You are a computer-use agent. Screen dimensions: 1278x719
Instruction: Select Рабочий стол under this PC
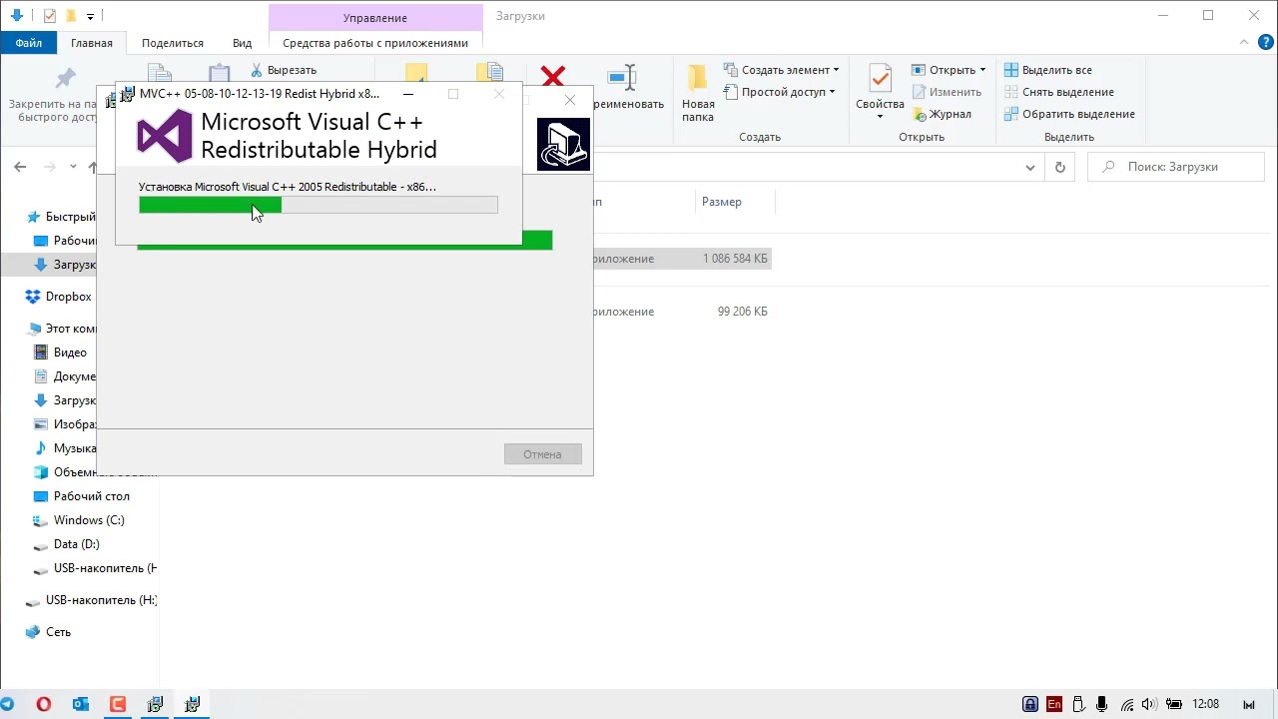click(92, 496)
